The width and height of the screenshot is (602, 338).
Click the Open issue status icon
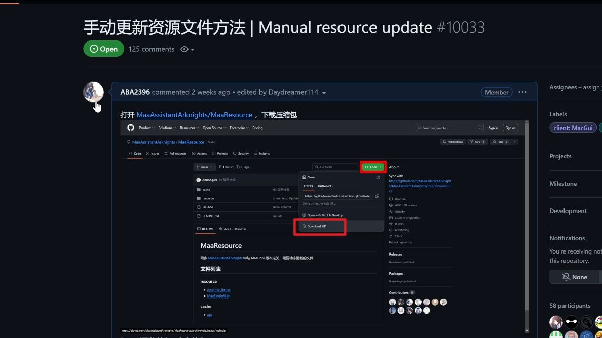tap(94, 49)
